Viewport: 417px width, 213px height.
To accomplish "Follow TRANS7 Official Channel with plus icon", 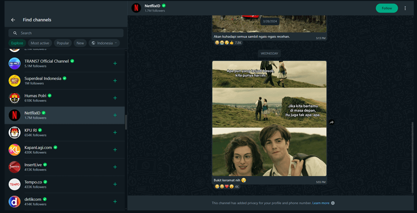I will [x=115, y=64].
